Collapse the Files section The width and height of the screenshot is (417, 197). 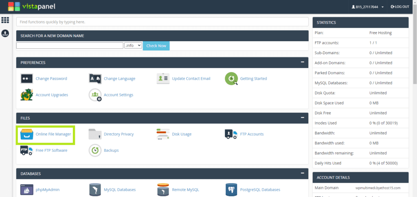(303, 118)
